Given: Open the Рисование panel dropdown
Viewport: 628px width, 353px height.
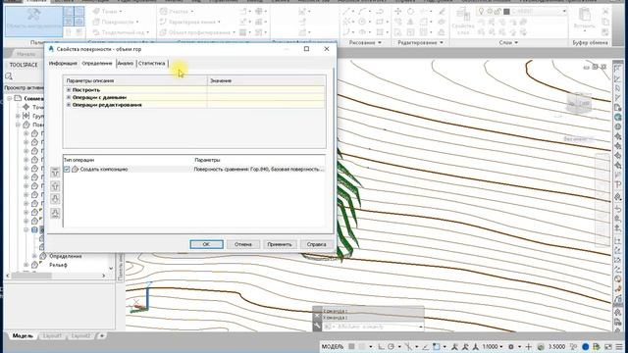Looking at the screenshot, I should click(x=365, y=42).
